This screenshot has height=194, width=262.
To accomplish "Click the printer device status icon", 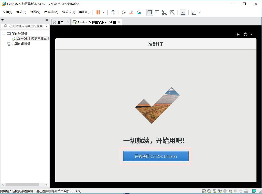I will coord(225,191).
